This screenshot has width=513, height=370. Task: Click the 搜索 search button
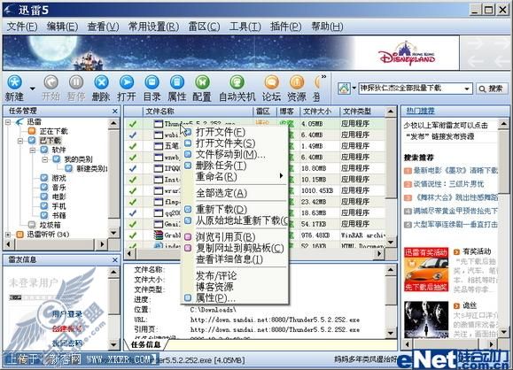[x=491, y=89]
